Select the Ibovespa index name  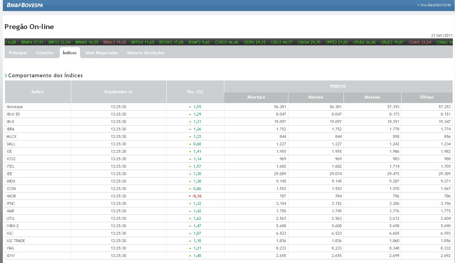click(15, 107)
